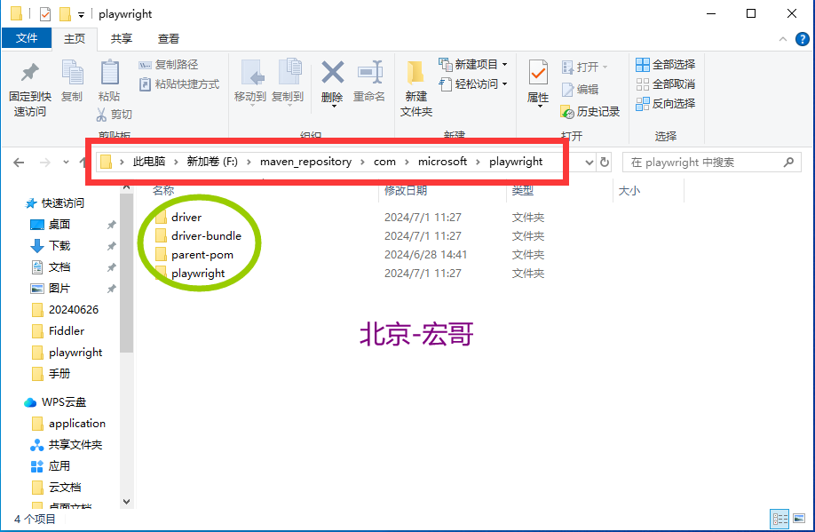The width and height of the screenshot is (815, 532).
Task: Click the Copy path (复制路径) button
Action: click(169, 65)
